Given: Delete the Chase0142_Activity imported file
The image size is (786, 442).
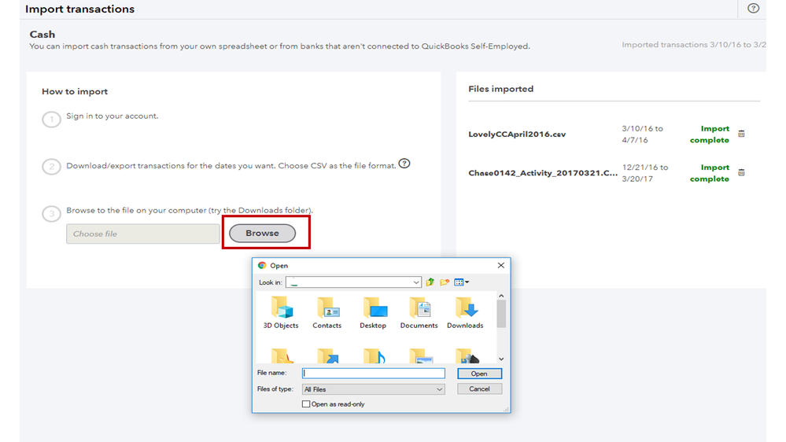Looking at the screenshot, I should [741, 172].
